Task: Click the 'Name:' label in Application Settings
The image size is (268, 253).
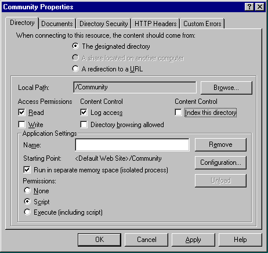Action: click(32, 145)
